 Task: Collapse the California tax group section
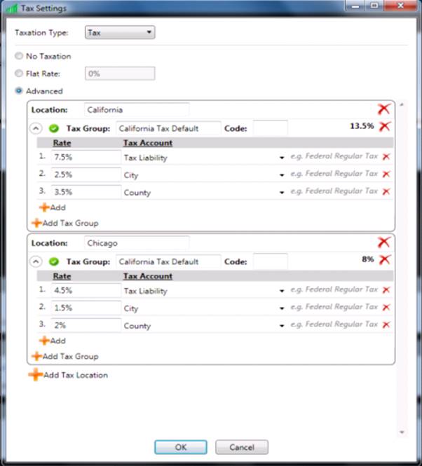coord(36,128)
